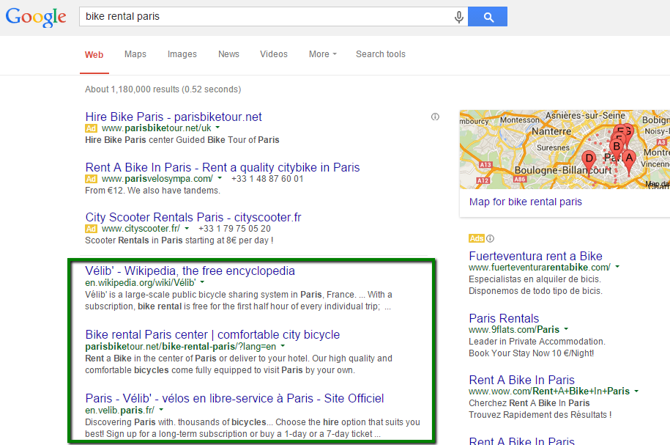Image resolution: width=670 pixels, height=445 pixels.
Task: Expand dropdown arrow next to en.velib.paris.fr
Action: click(x=161, y=410)
